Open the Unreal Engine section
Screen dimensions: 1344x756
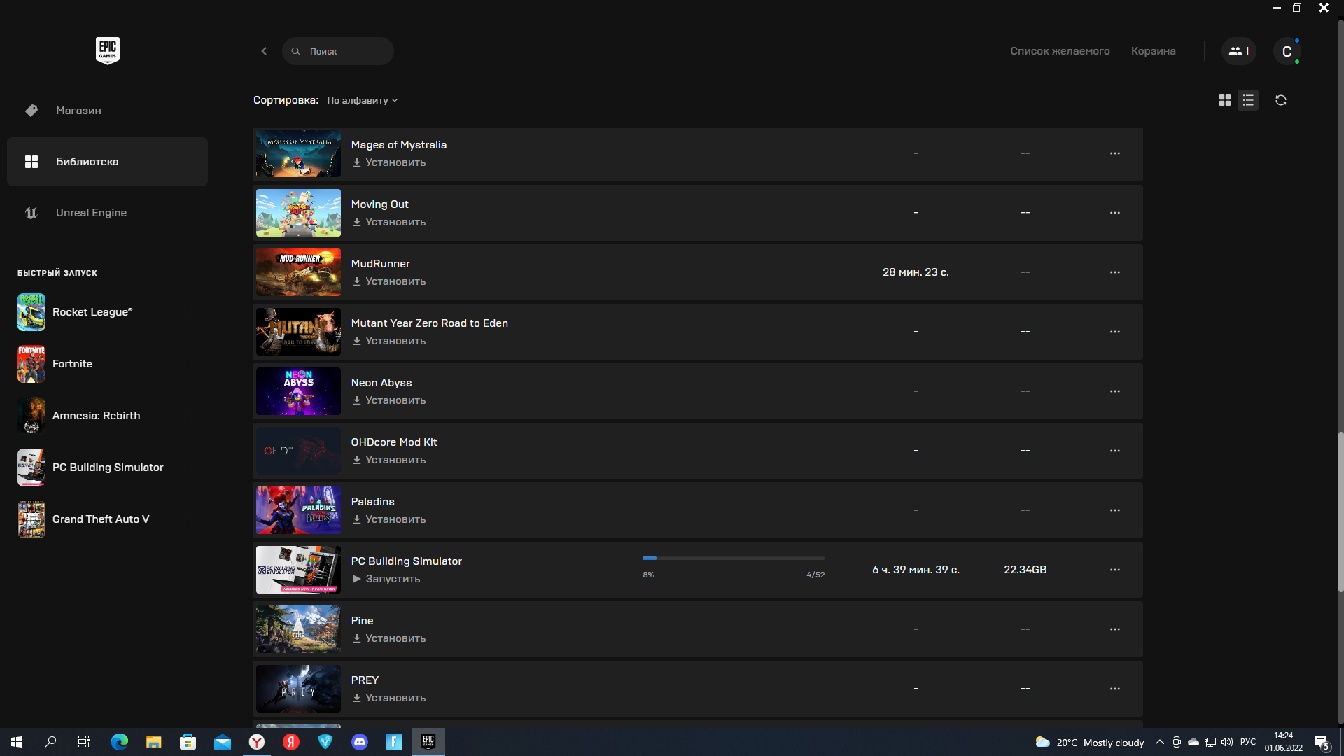tap(107, 213)
